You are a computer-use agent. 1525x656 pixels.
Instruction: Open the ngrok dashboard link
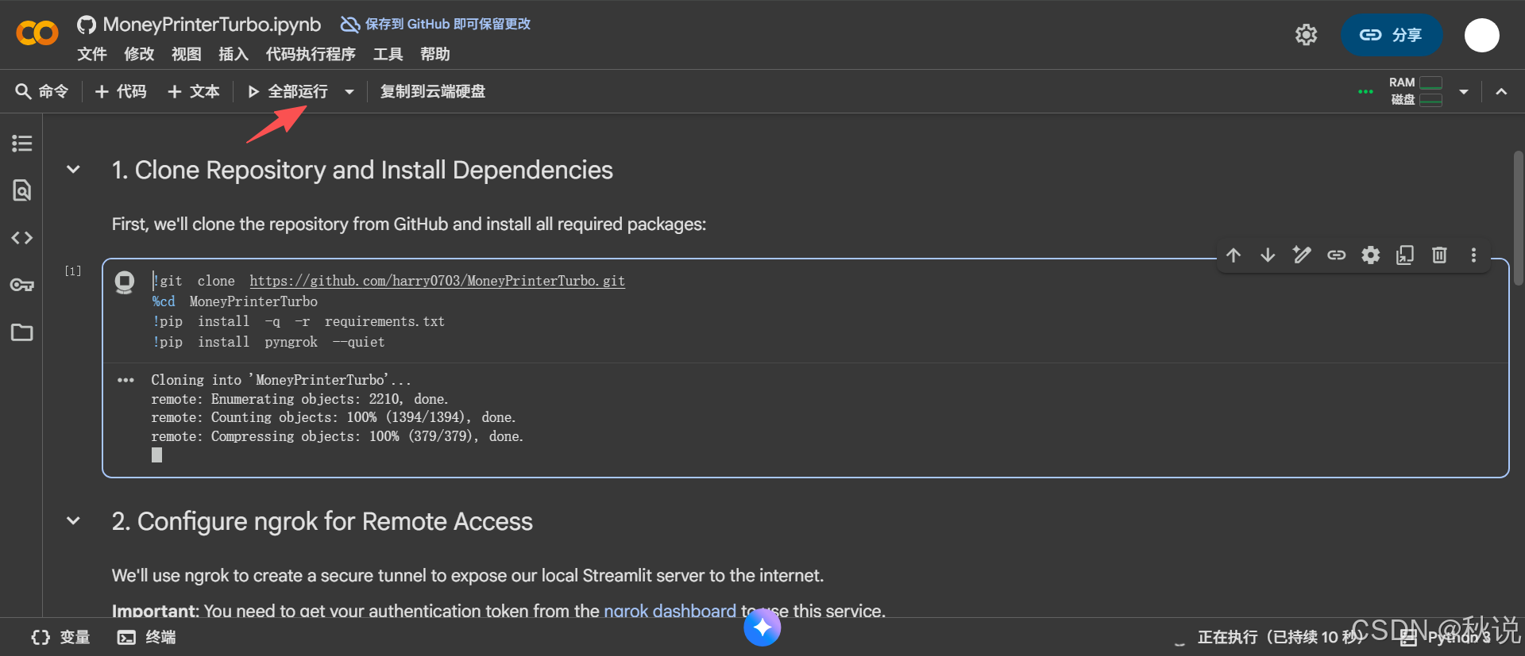coord(670,611)
